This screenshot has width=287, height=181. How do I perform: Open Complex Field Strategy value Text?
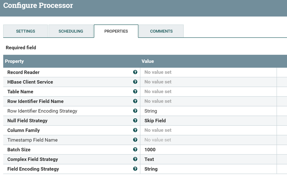point(149,159)
